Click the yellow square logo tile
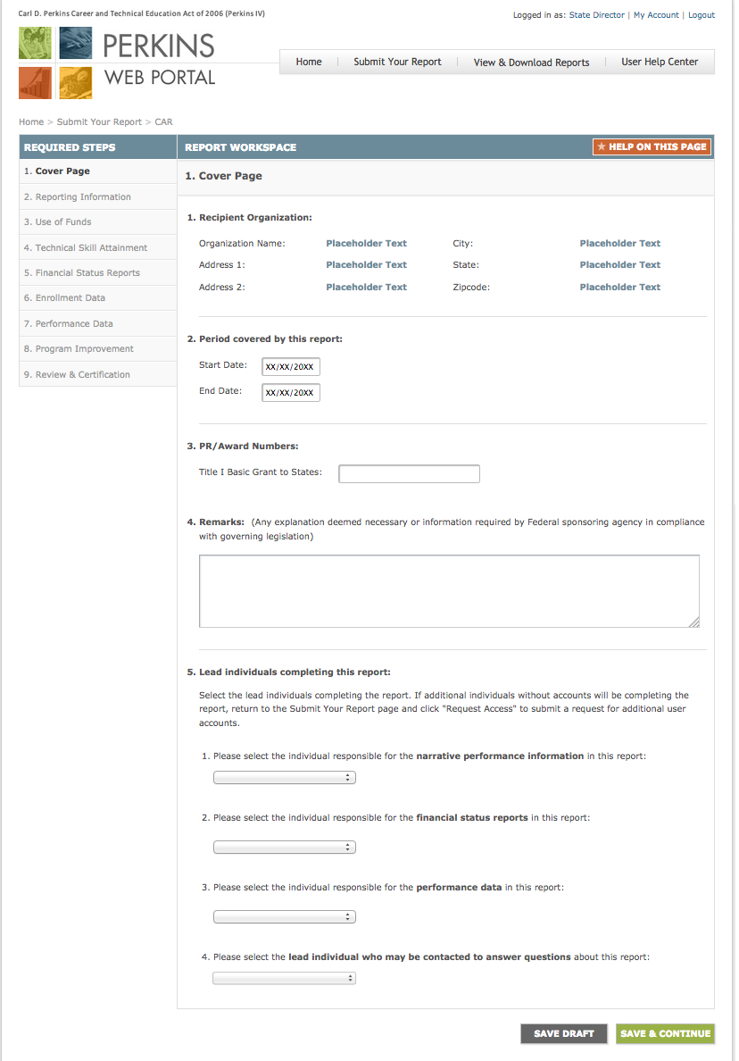Viewport: 739px width, 1061px height. pos(75,82)
